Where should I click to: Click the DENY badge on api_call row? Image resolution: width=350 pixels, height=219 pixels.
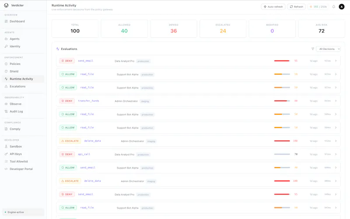[67, 154]
